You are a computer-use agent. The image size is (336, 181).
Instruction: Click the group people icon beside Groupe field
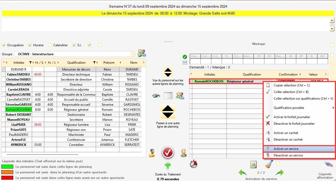142,53
